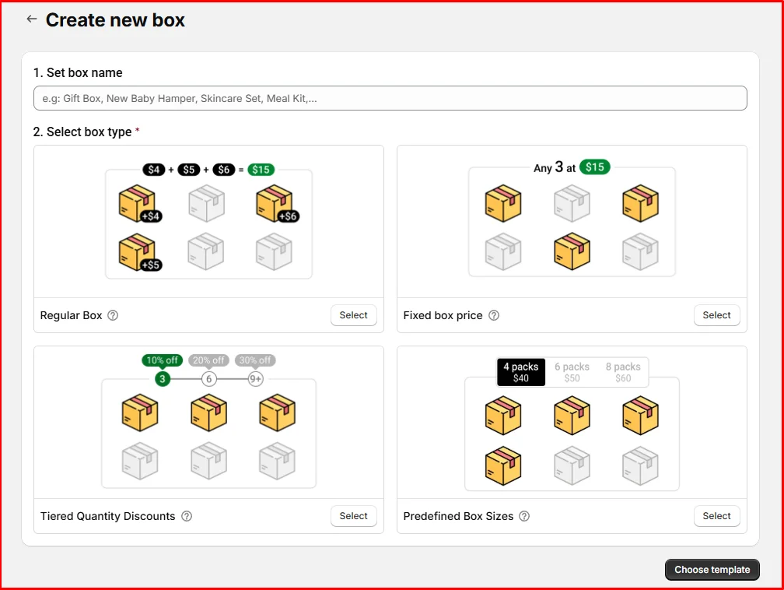
Task: Click the 30% off tier badge
Action: coord(255,360)
